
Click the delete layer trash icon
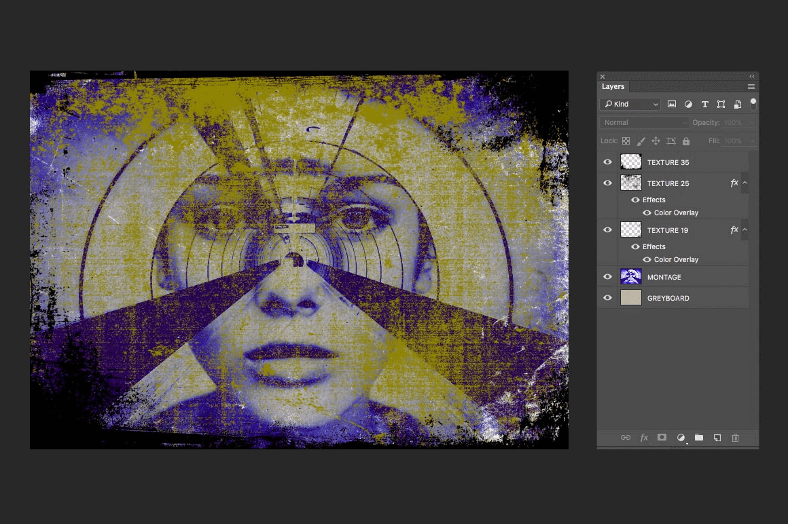[x=735, y=438]
